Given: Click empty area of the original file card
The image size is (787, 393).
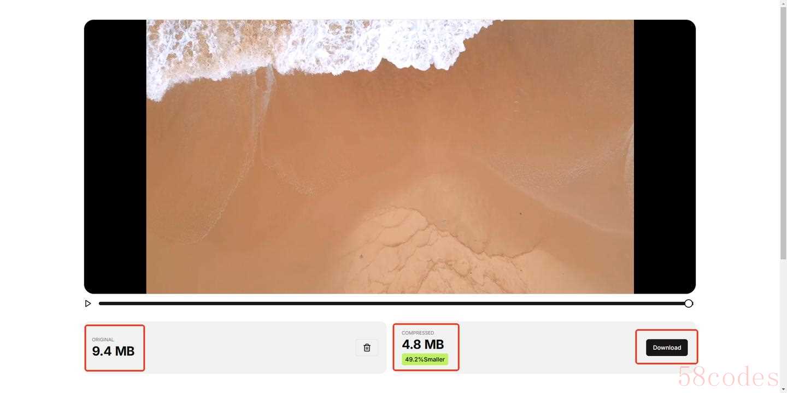Looking at the screenshot, I should pyautogui.click(x=246, y=348).
